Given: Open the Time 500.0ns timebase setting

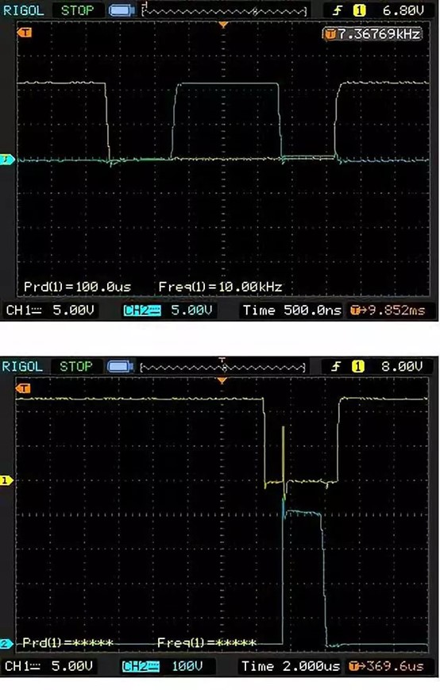Looking at the screenshot, I should point(292,310).
